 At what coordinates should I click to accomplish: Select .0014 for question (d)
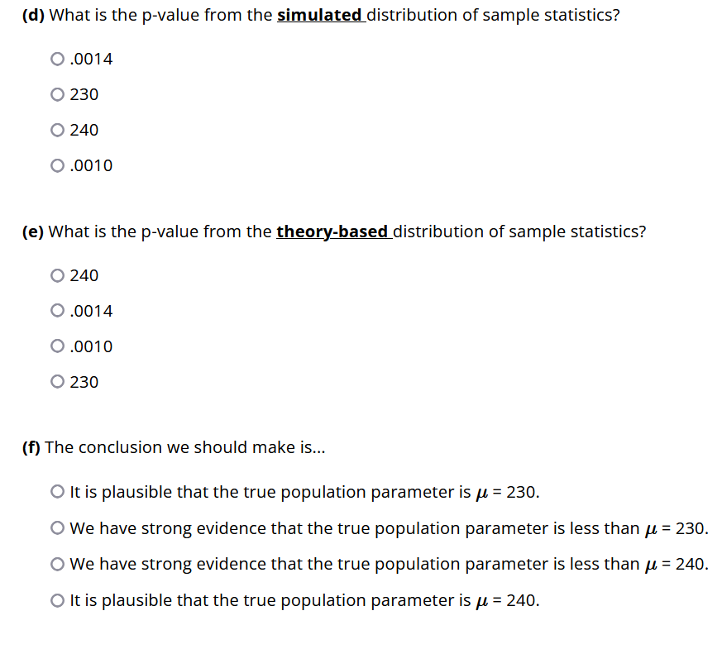(x=56, y=58)
